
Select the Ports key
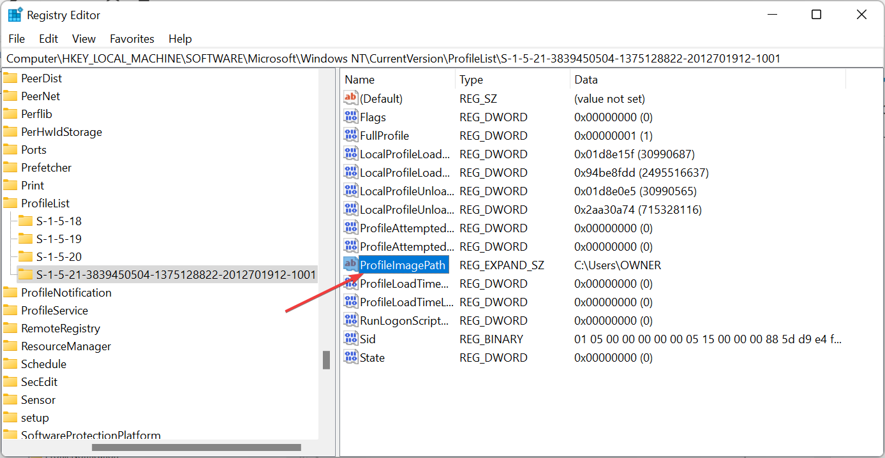pyautogui.click(x=34, y=150)
